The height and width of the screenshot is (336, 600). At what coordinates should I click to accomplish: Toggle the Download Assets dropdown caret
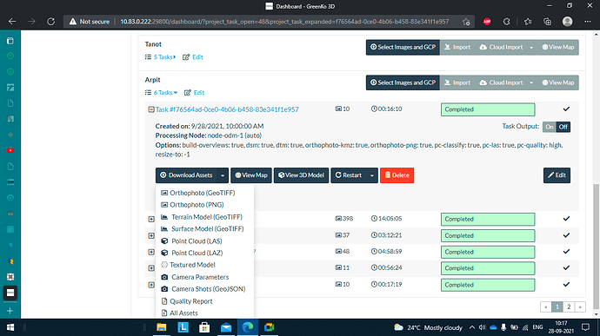pyautogui.click(x=223, y=175)
